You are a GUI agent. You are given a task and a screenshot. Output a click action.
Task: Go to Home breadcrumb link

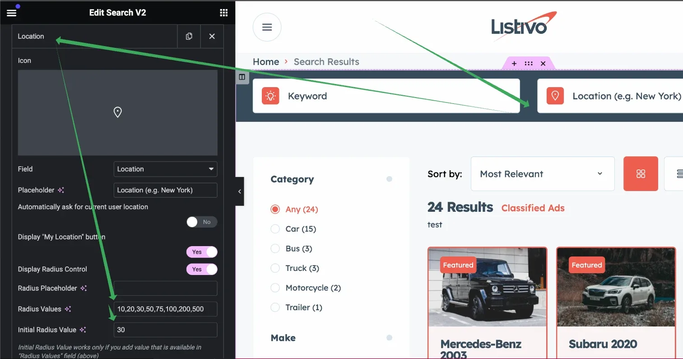tap(266, 62)
